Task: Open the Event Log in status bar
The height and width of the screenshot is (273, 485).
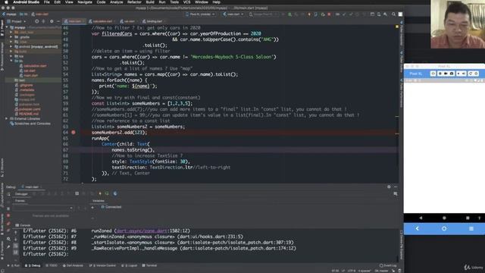Action: (388, 265)
